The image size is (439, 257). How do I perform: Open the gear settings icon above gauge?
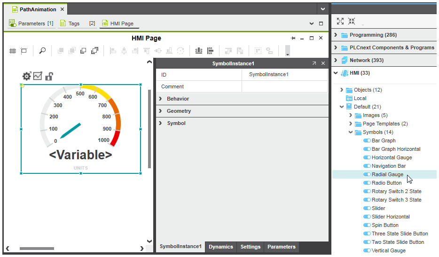click(27, 76)
